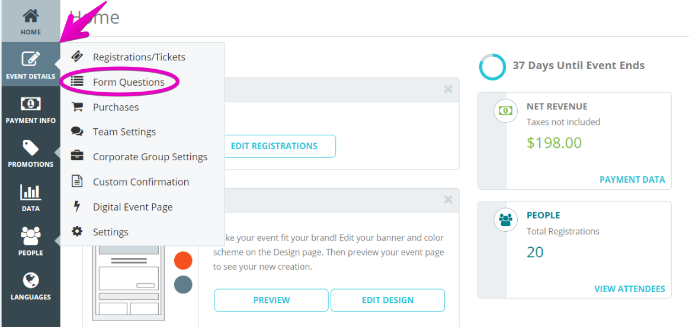Click the Preview button

pyautogui.click(x=271, y=300)
